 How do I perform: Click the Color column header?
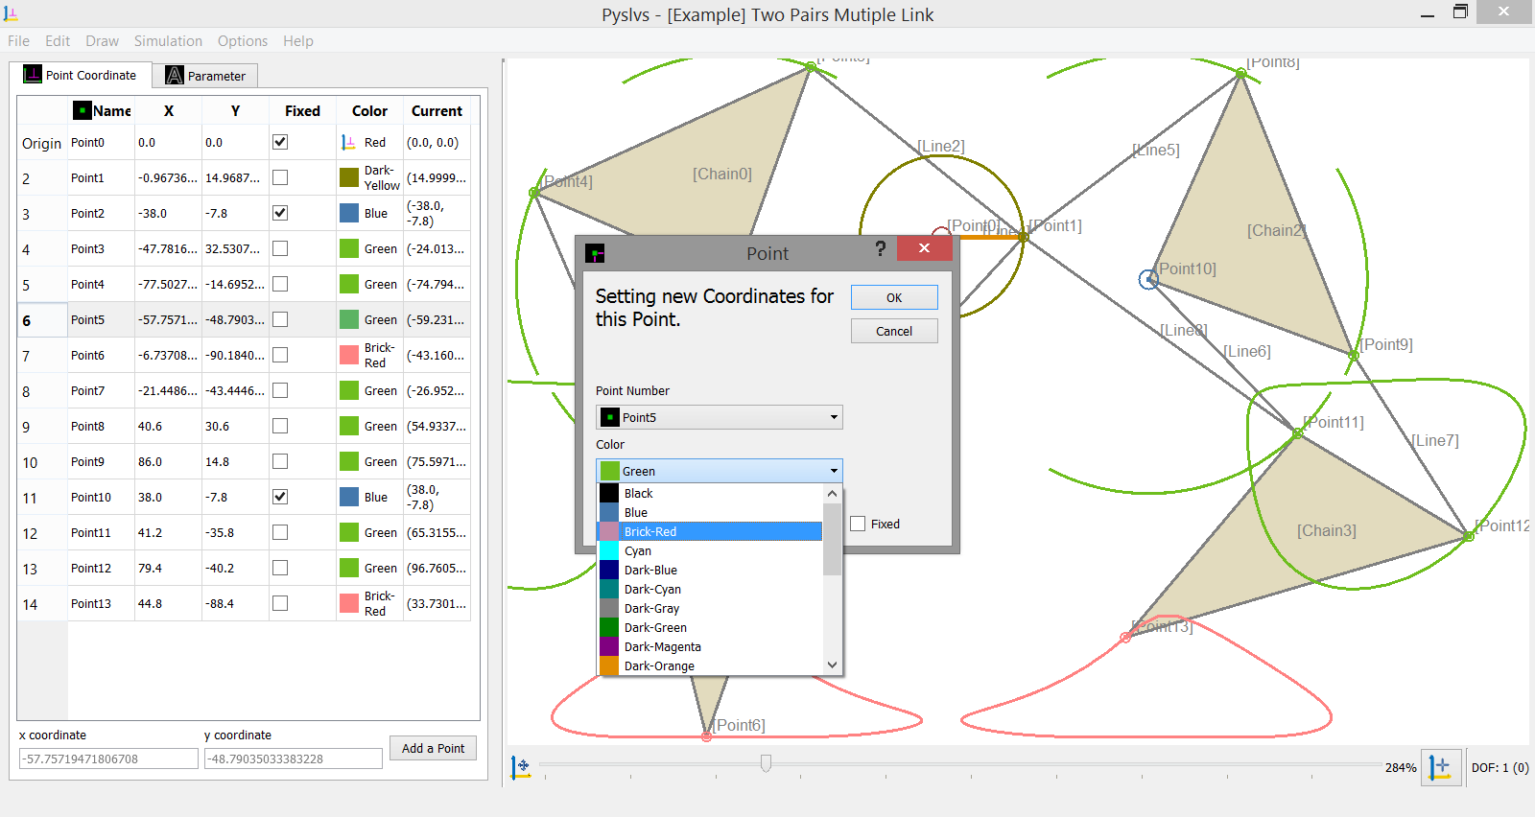(x=369, y=110)
